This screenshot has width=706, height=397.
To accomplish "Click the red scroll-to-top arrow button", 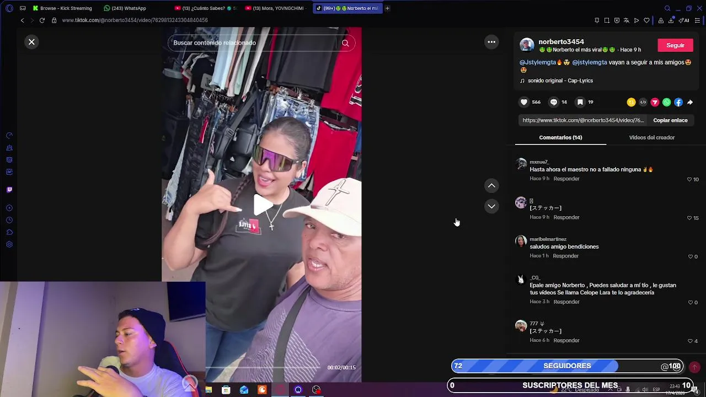I will [x=695, y=367].
